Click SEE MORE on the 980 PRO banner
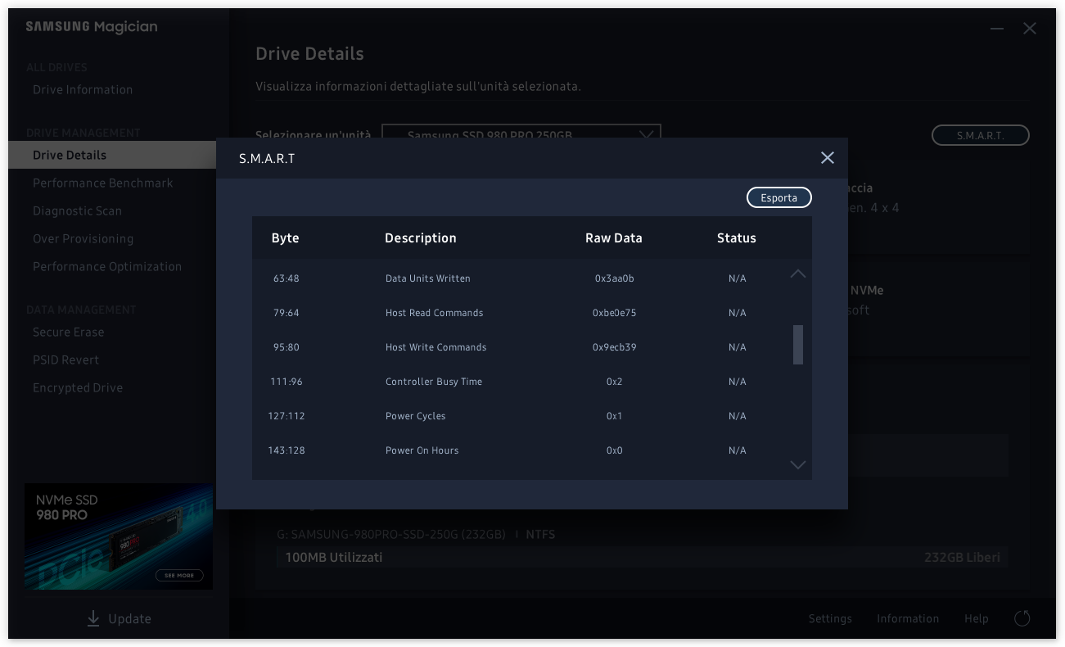1065x647 pixels. 179,576
